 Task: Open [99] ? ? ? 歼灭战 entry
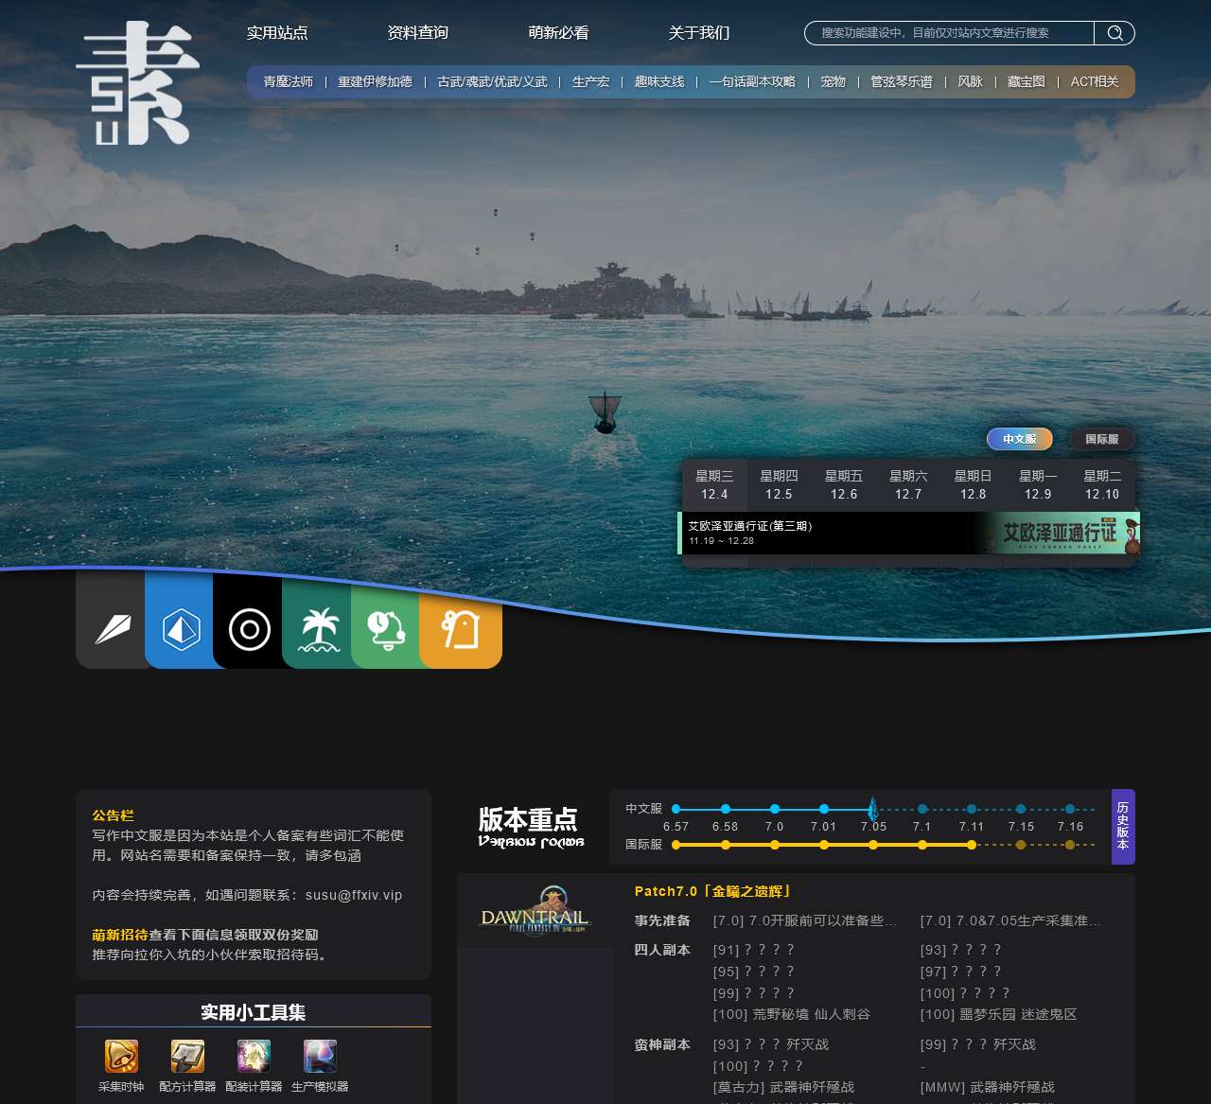coord(978,1044)
